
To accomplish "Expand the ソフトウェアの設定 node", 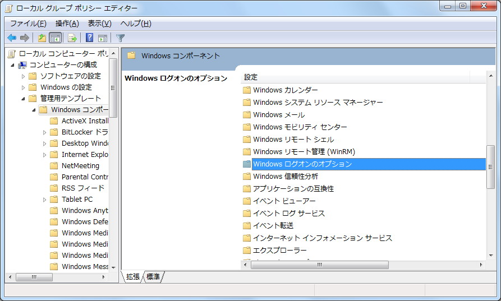I will point(23,76).
